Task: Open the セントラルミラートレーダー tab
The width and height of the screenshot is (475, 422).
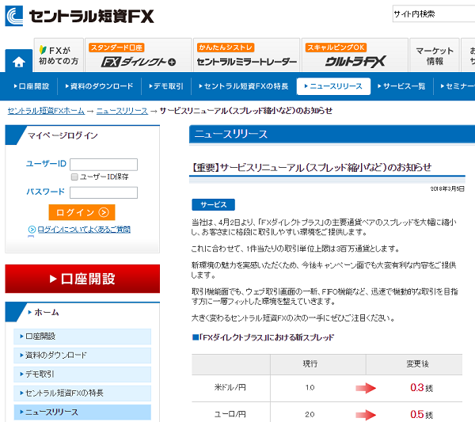Action: [x=246, y=55]
